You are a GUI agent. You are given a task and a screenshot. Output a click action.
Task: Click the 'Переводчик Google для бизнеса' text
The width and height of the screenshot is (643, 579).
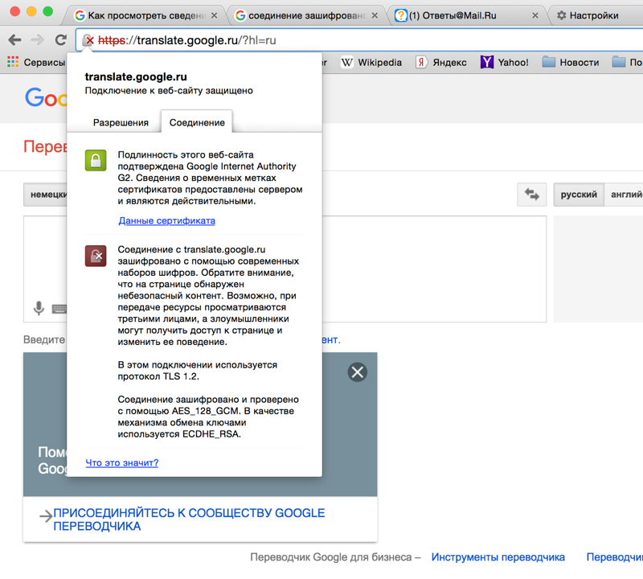pyautogui.click(x=335, y=557)
